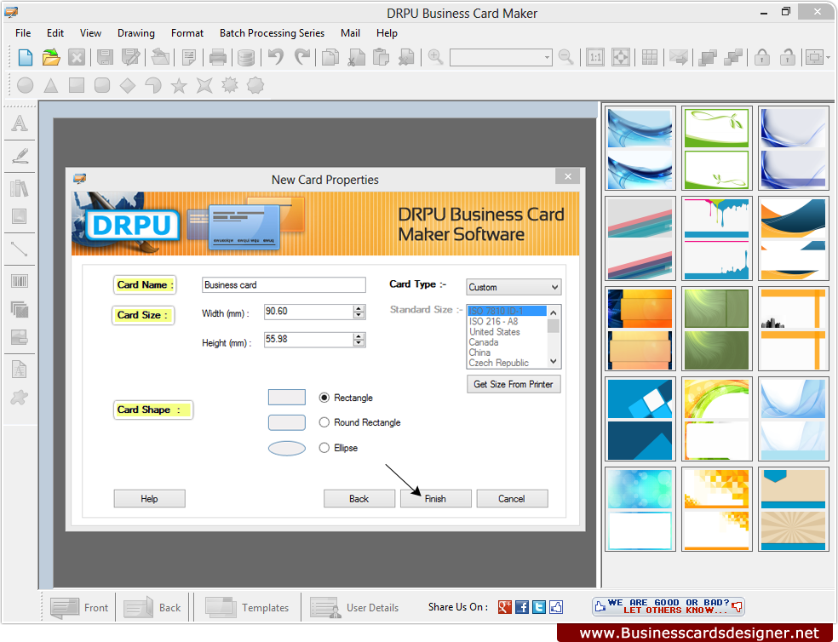Open the Edit menu
Screen dimensions: 838x642
(x=55, y=33)
